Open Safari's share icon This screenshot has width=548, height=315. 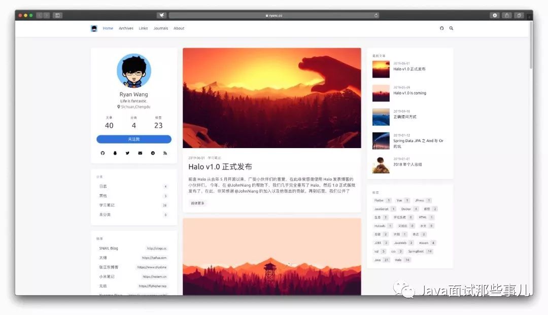(x=507, y=15)
